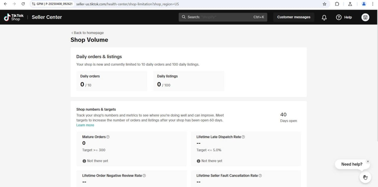378x187 pixels.
Task: Show Lifetime Seller Fault Cancellation Rate info icon
Action: [x=260, y=175]
